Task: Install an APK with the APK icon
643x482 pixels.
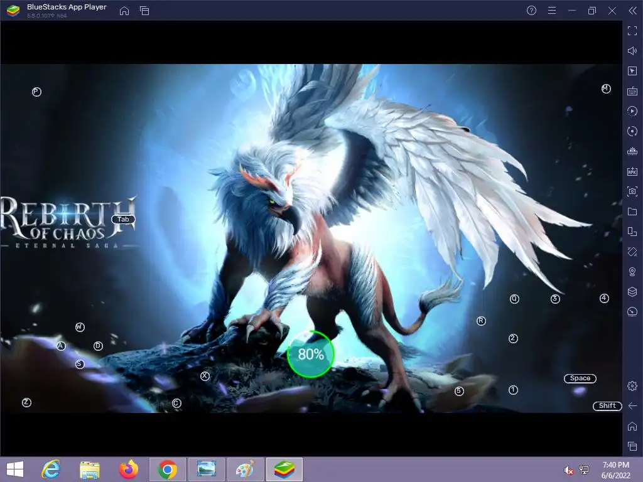Action: coord(632,171)
